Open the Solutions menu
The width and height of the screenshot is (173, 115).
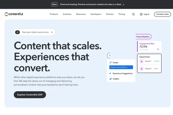click(67, 14)
